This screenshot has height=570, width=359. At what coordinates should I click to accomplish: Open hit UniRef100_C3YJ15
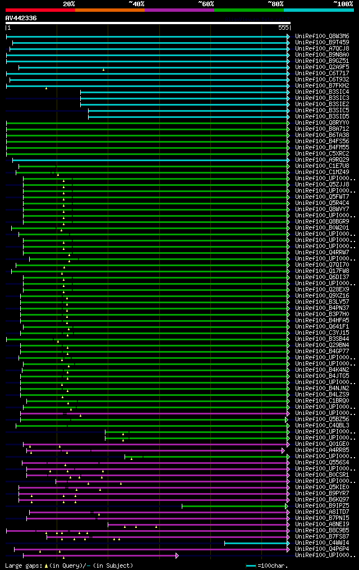323,333
